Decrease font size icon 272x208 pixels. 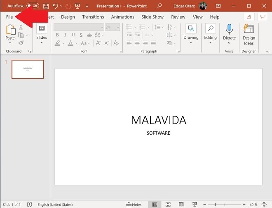107,43
